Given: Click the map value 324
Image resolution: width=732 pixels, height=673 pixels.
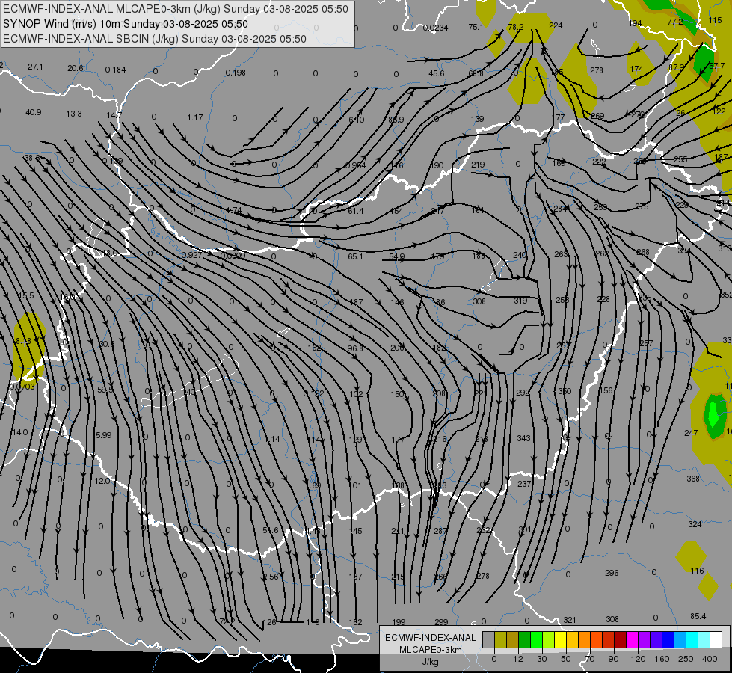Looking at the screenshot, I should click(x=695, y=524).
